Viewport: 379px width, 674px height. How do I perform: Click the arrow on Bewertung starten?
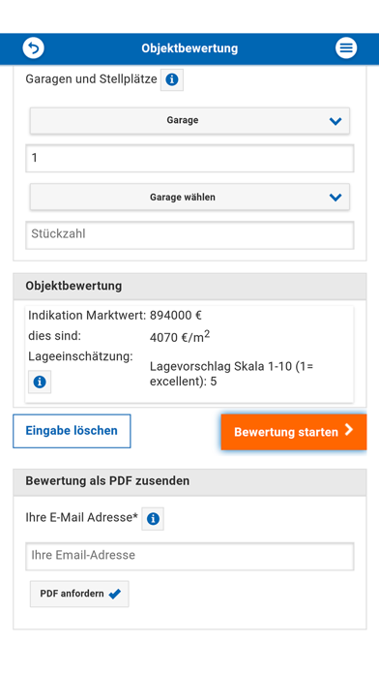[x=349, y=430]
